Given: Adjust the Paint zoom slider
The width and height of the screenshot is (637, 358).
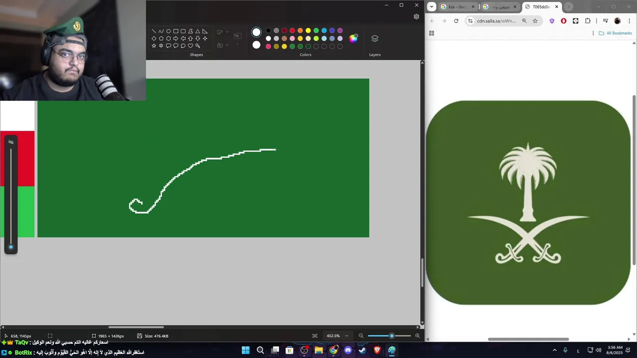Looking at the screenshot, I should pos(392,336).
